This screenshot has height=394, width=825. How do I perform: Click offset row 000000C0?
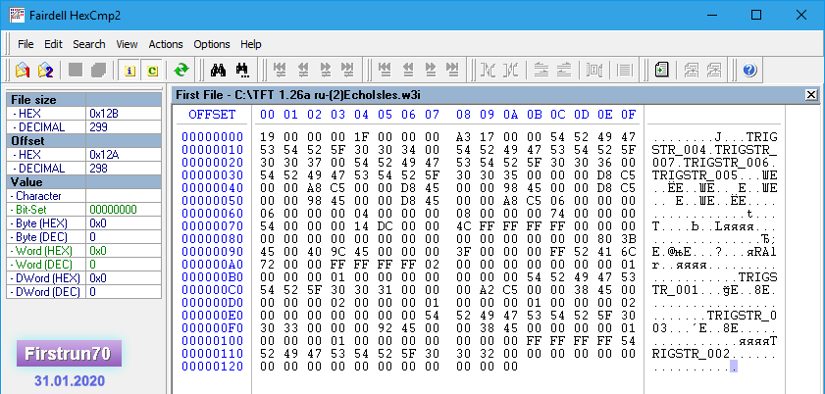pos(213,290)
